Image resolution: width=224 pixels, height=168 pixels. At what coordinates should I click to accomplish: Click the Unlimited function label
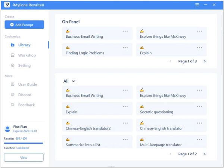click(22, 148)
